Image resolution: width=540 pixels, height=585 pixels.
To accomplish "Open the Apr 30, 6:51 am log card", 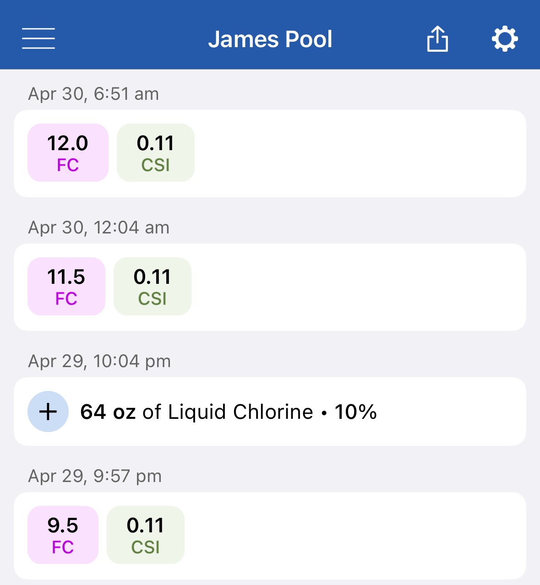I will tap(270, 153).
